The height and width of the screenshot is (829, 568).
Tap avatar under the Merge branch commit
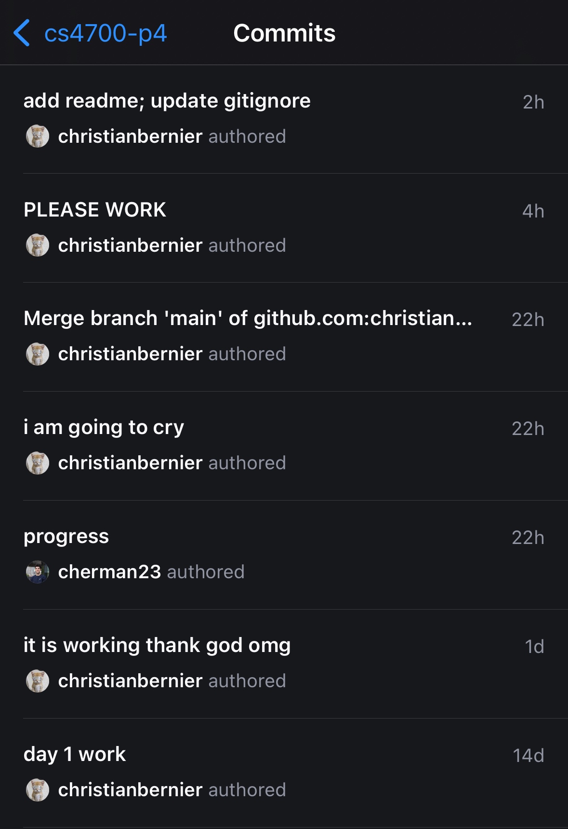[38, 354]
